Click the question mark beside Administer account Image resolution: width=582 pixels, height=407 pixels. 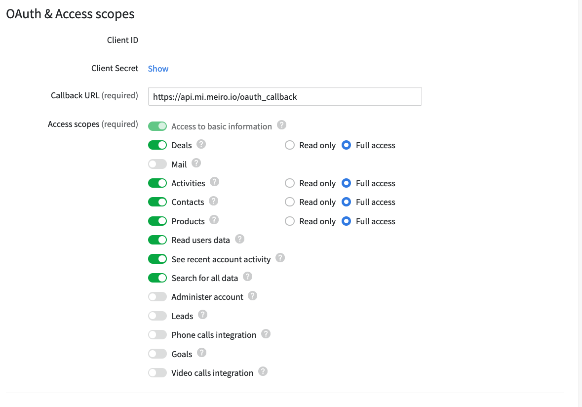(x=252, y=296)
